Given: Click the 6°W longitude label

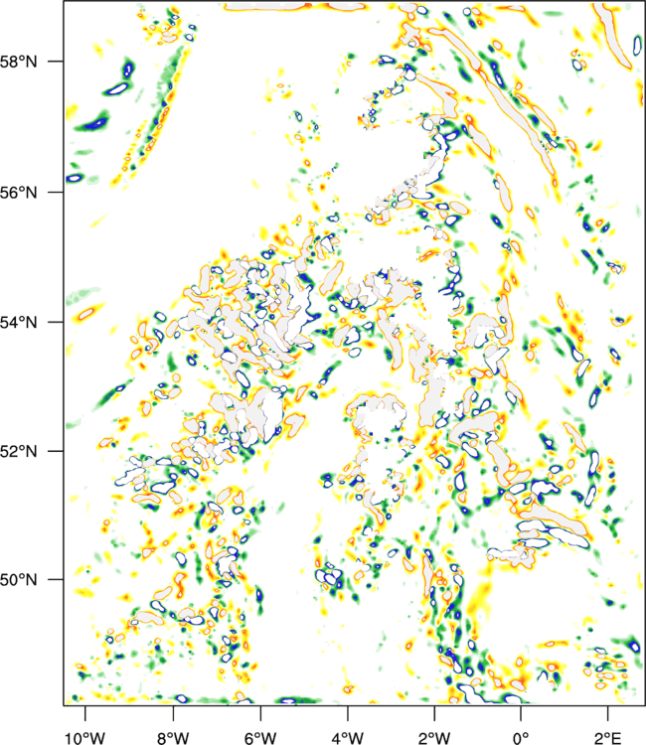Looking at the screenshot, I should tap(260, 738).
